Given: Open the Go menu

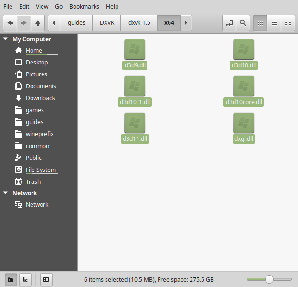Looking at the screenshot, I should pyautogui.click(x=59, y=7).
